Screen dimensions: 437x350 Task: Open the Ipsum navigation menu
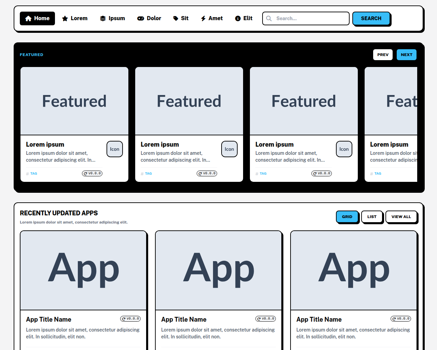pyautogui.click(x=112, y=18)
